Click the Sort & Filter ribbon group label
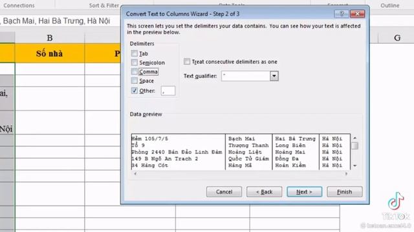 [103, 5]
